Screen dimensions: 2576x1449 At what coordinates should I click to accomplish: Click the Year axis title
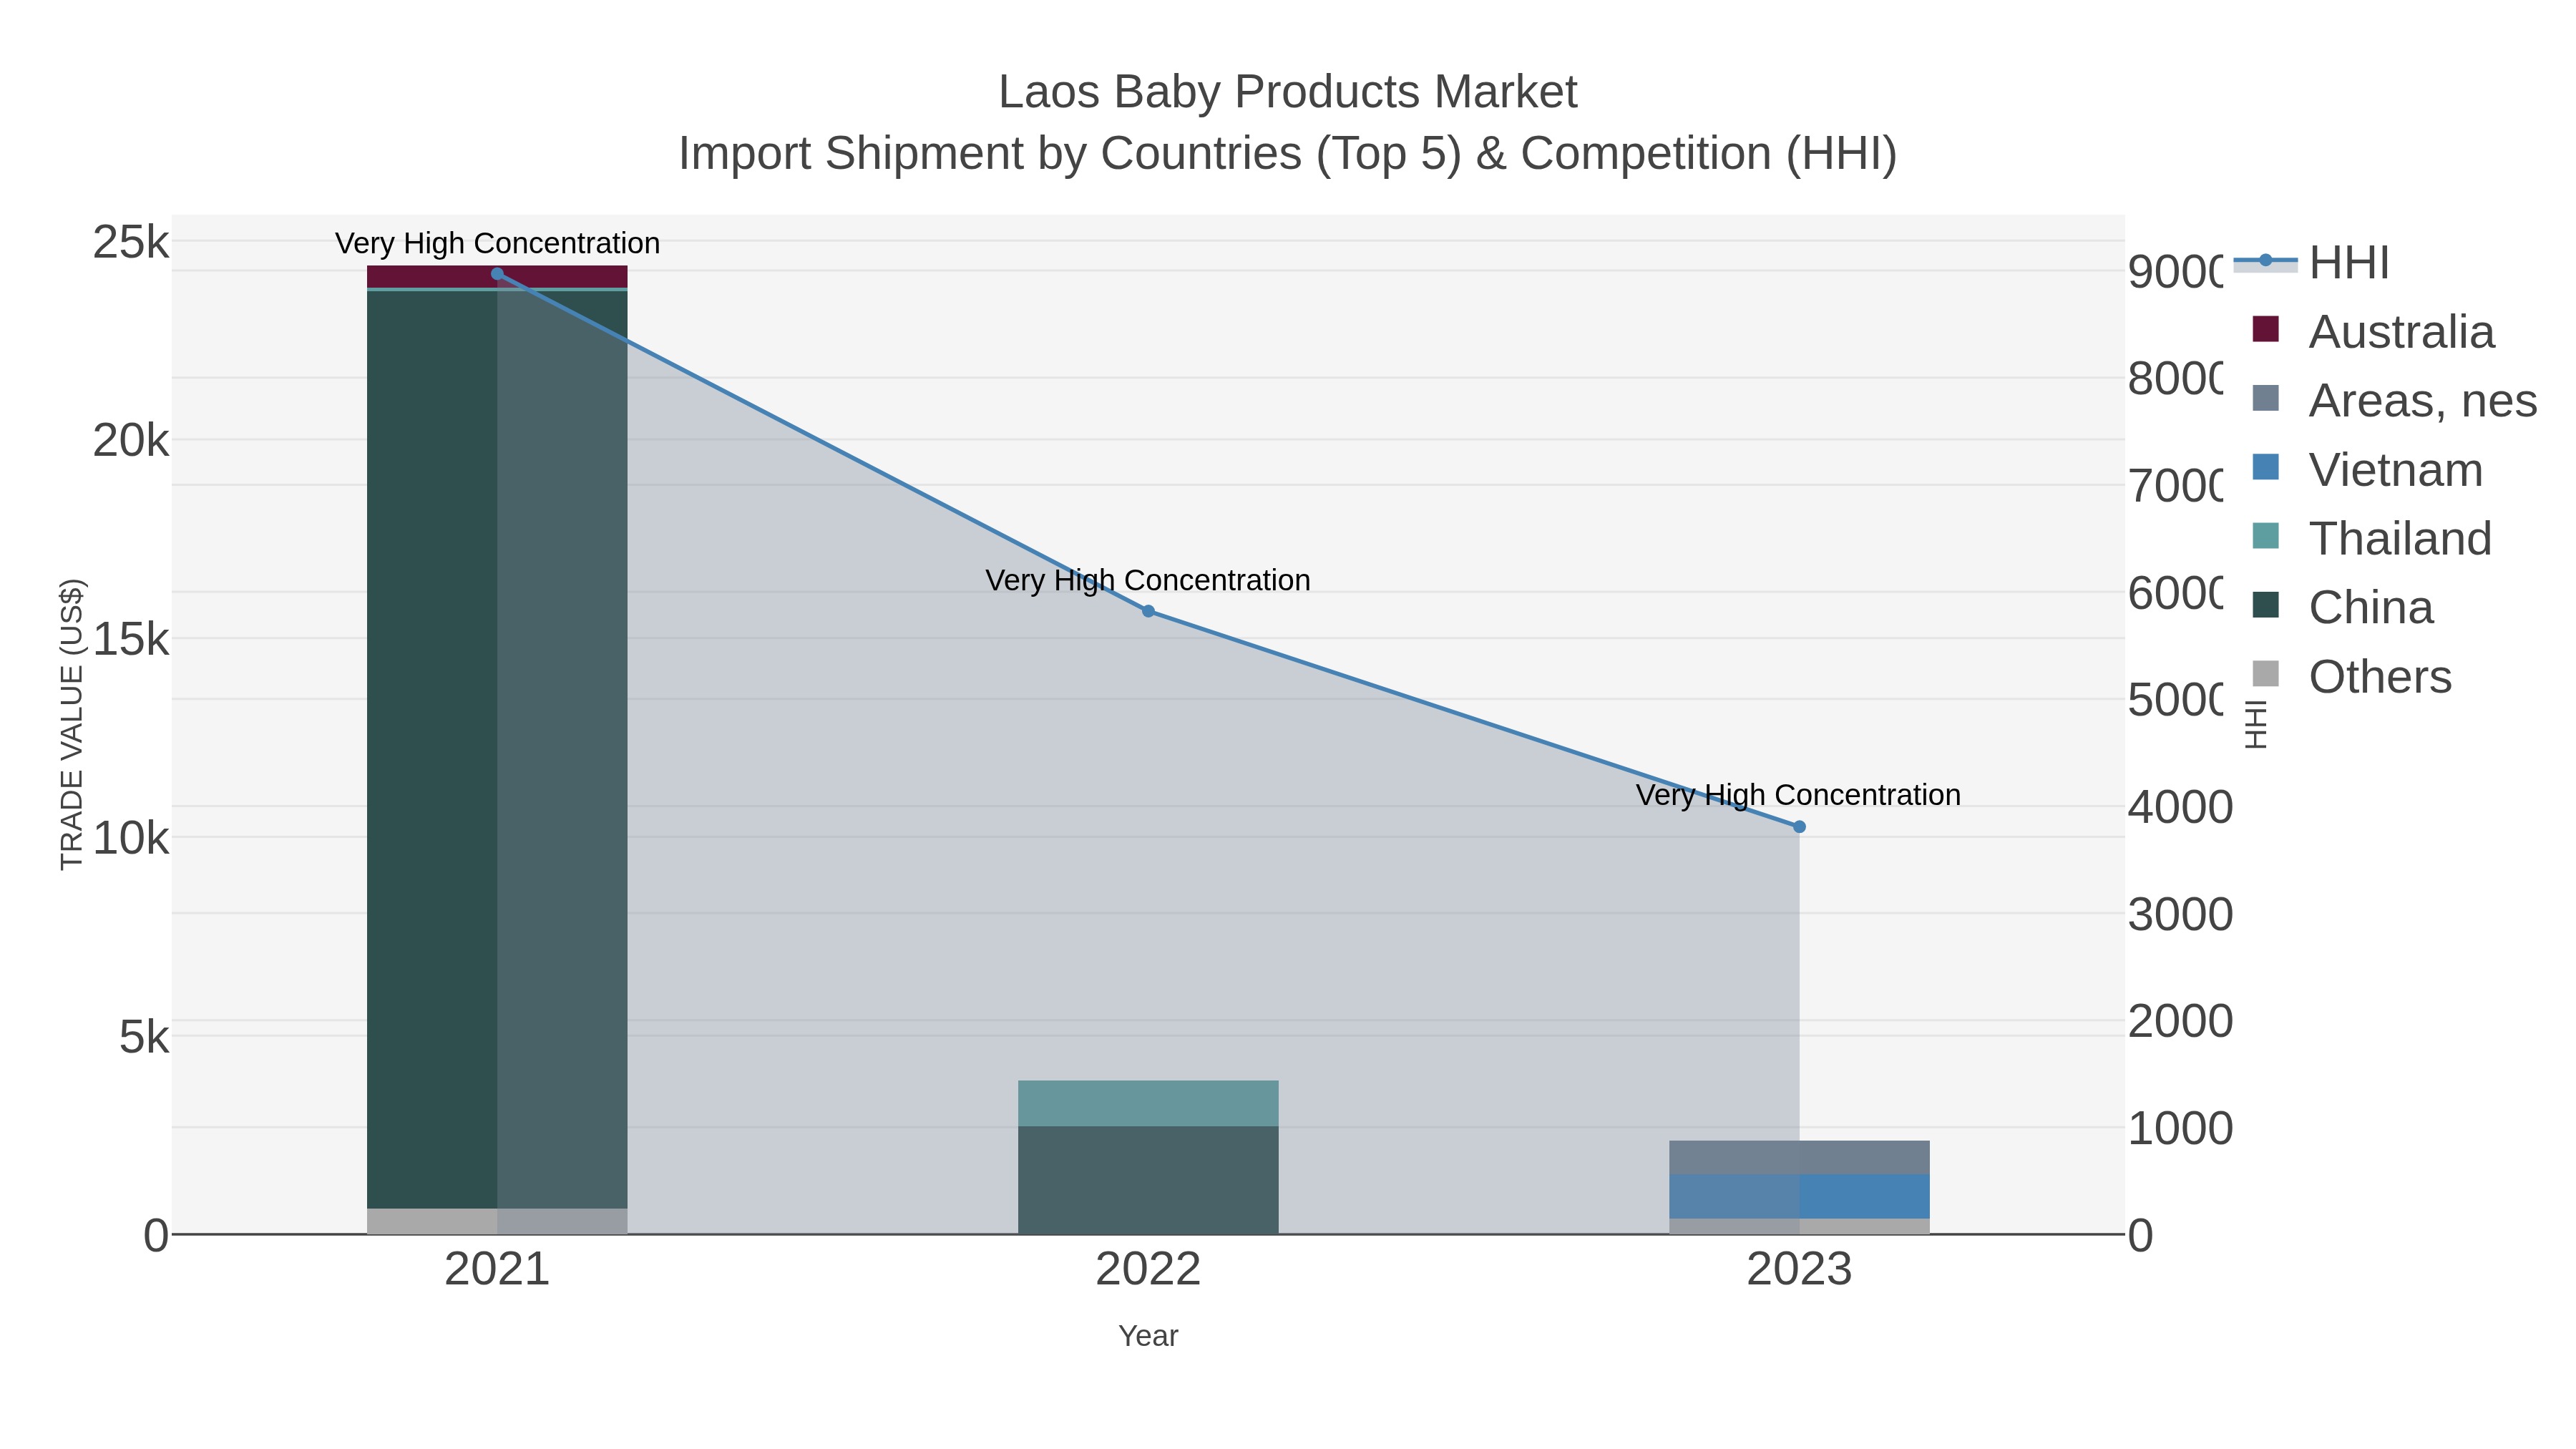pos(1148,1336)
